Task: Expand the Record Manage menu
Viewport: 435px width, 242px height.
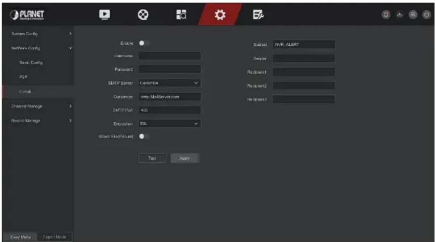Action: coord(38,120)
